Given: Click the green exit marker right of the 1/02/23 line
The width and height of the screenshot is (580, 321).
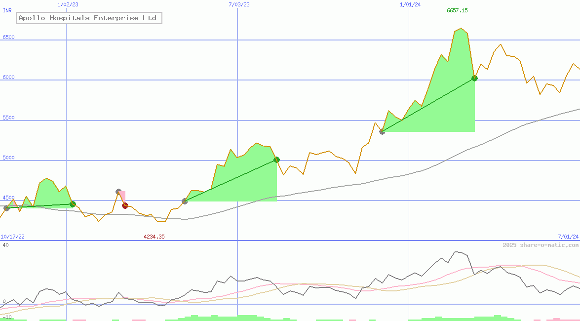Looking at the screenshot, I should click(73, 204).
